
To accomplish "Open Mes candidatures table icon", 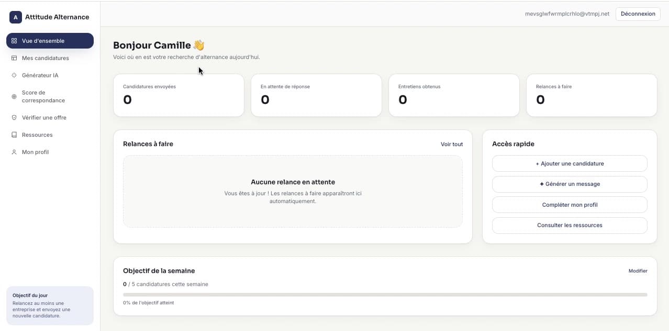I will (x=14, y=58).
